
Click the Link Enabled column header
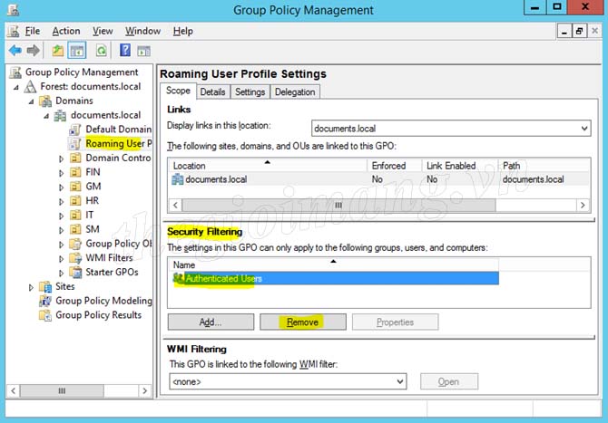[x=459, y=166]
